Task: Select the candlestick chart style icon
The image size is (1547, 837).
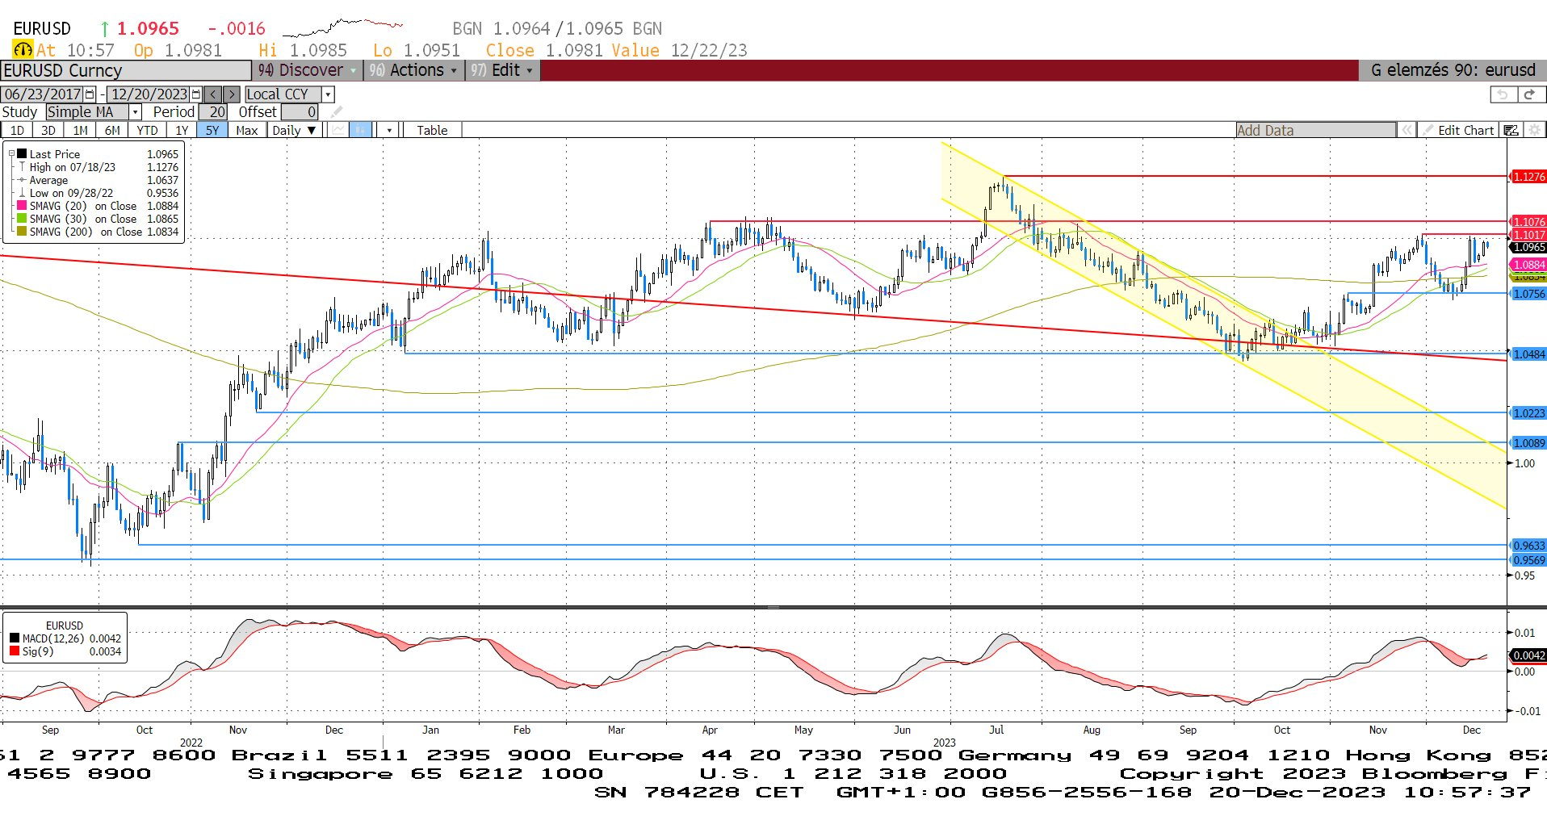Action: click(360, 130)
